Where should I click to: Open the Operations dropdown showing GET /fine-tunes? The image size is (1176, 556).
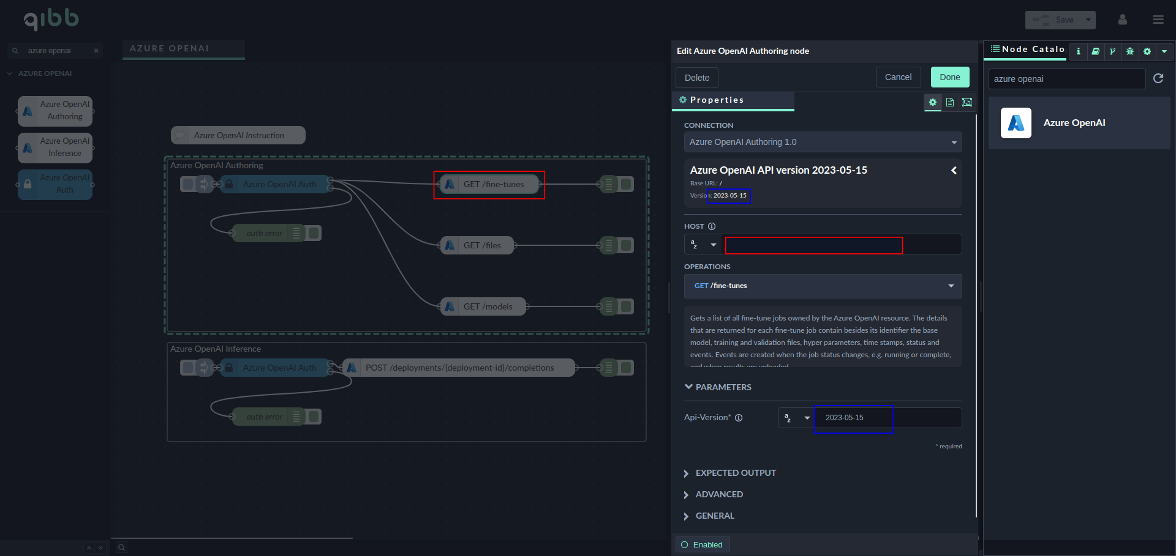coord(822,286)
